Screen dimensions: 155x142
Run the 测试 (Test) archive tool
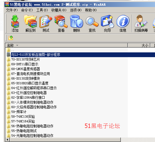pos(46,24)
